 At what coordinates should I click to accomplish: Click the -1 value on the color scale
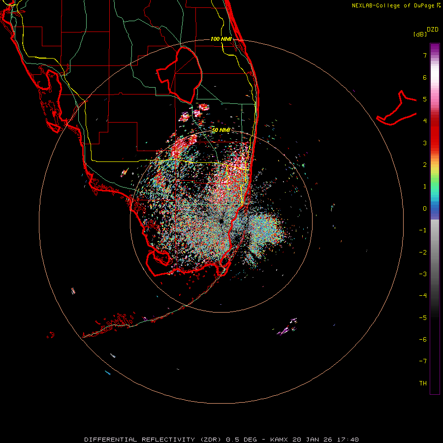pos(423,230)
